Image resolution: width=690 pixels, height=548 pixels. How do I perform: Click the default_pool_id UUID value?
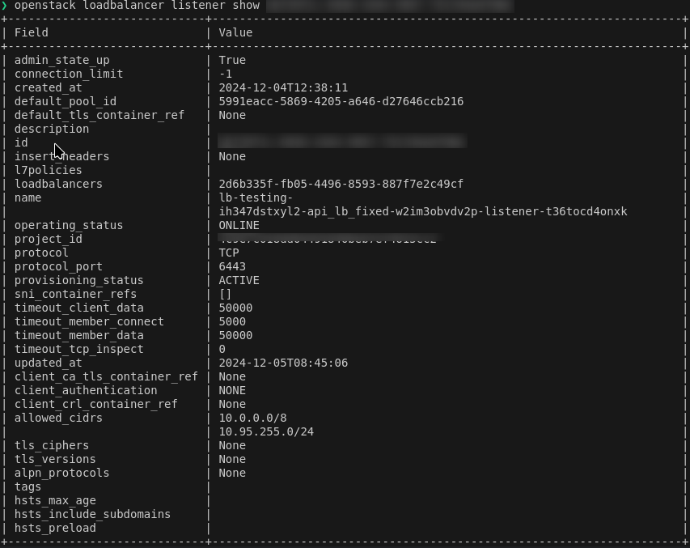point(341,101)
